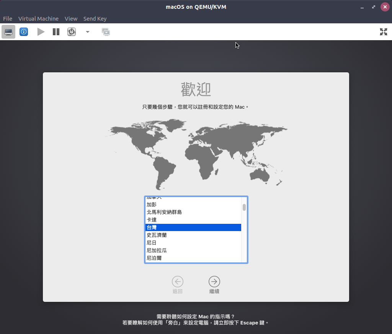The image size is (392, 334).
Task: Show the graphical console view
Action: 8,32
